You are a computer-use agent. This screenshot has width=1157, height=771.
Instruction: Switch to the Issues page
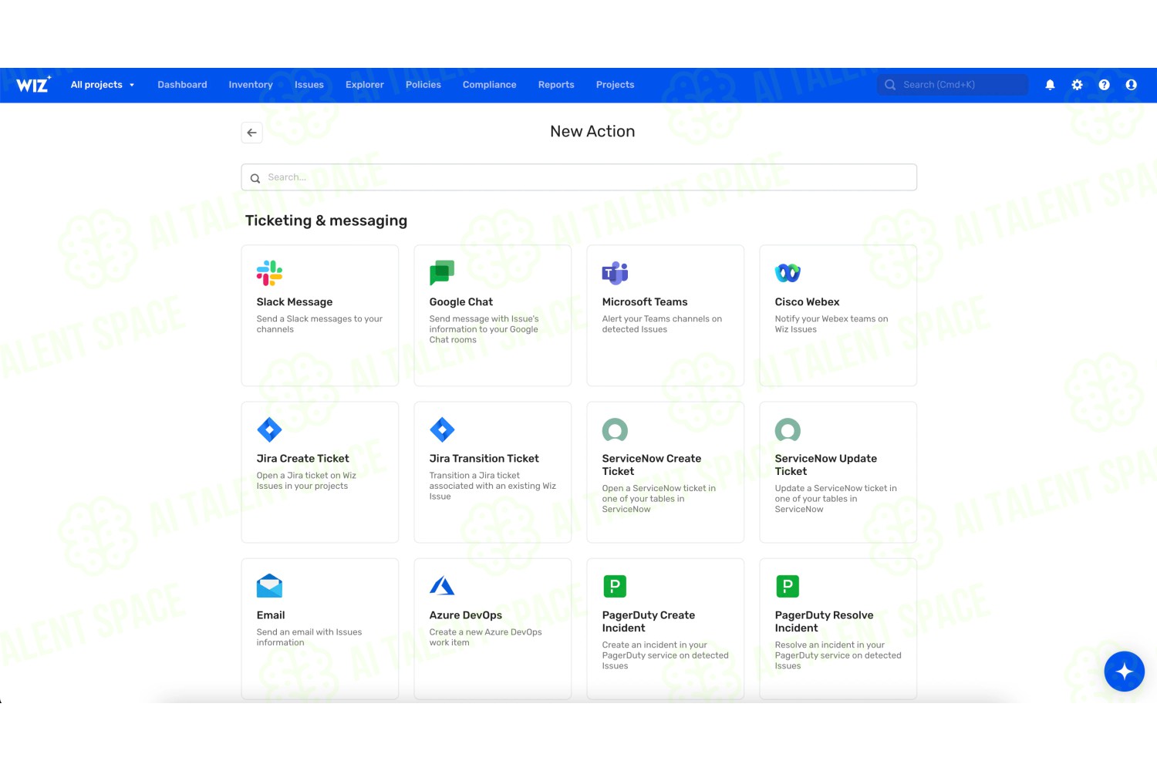(x=309, y=85)
